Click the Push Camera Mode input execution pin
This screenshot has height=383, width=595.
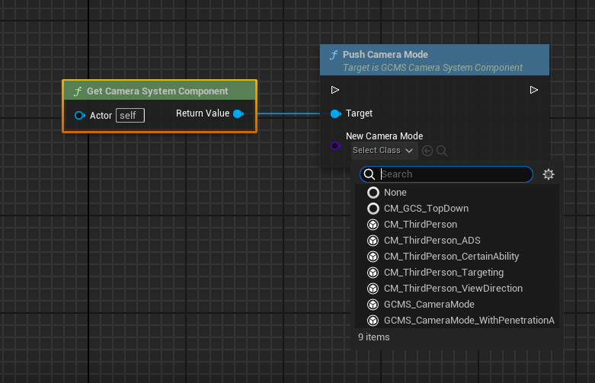coord(334,90)
